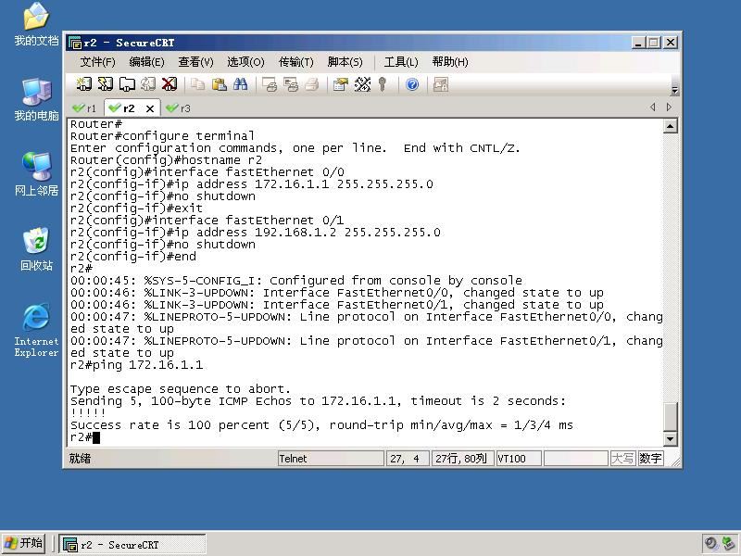This screenshot has width=741, height=556.
Task: Click the Quick Connect lightning icon
Action: (x=105, y=84)
